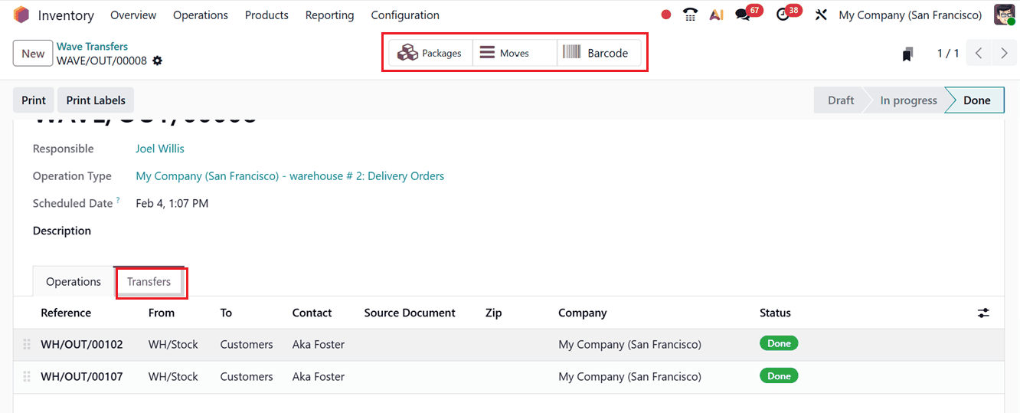Open the developer tools wrench icon
The width and height of the screenshot is (1020, 413).
click(821, 15)
